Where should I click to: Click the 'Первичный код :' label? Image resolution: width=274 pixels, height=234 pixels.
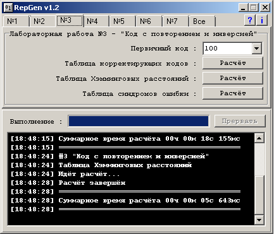[163, 49]
